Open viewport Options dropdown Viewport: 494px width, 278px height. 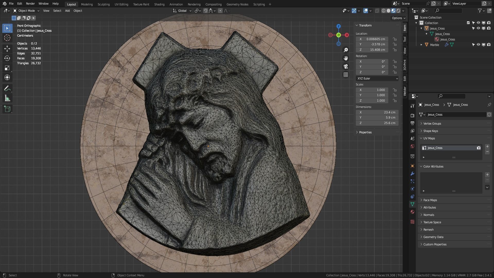coord(399,18)
